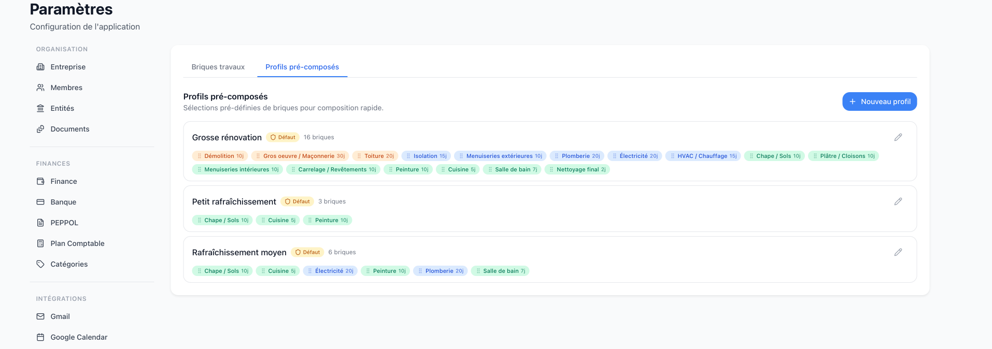Screen dimensions: 992x349
Task: Click the Grosse rénovation profile title
Action: [x=227, y=137]
